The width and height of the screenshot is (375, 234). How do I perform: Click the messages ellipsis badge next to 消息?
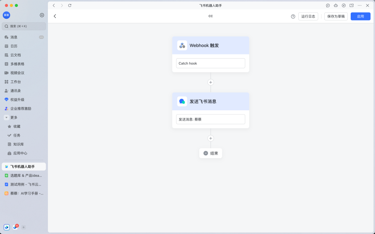tap(41, 37)
